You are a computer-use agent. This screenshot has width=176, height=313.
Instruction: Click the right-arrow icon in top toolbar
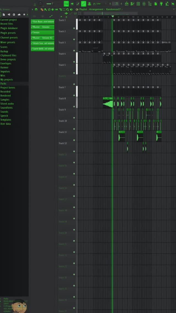coord(72,4)
